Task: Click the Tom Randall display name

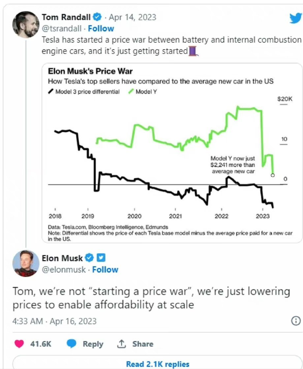Action: [x=66, y=17]
